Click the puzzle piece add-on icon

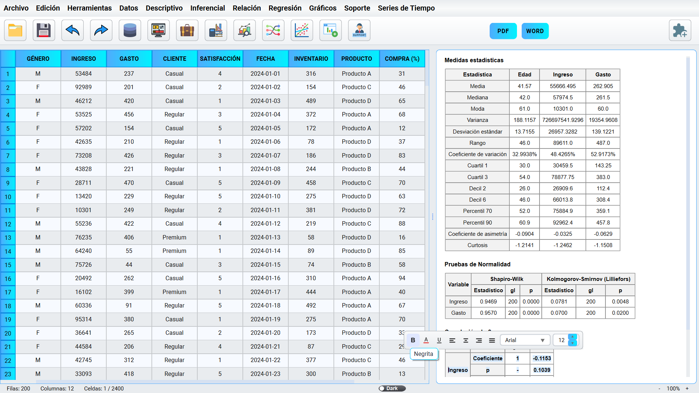(x=679, y=31)
